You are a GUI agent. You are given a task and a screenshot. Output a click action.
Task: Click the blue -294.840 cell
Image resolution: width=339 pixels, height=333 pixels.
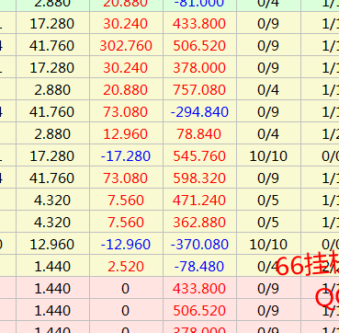199,112
